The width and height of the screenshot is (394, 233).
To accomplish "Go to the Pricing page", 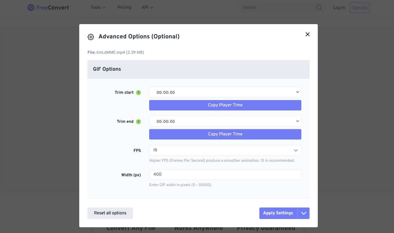I will [x=124, y=7].
